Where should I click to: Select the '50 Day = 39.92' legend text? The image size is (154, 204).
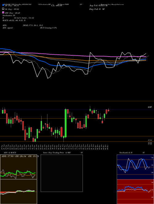(12, 9)
